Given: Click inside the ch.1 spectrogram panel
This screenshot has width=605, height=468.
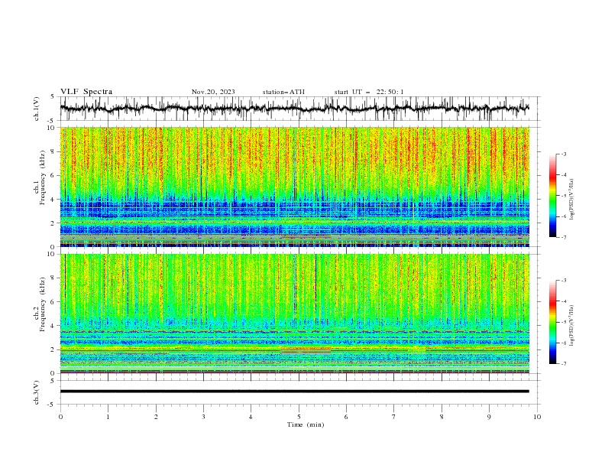Looking at the screenshot, I should pos(294,187).
